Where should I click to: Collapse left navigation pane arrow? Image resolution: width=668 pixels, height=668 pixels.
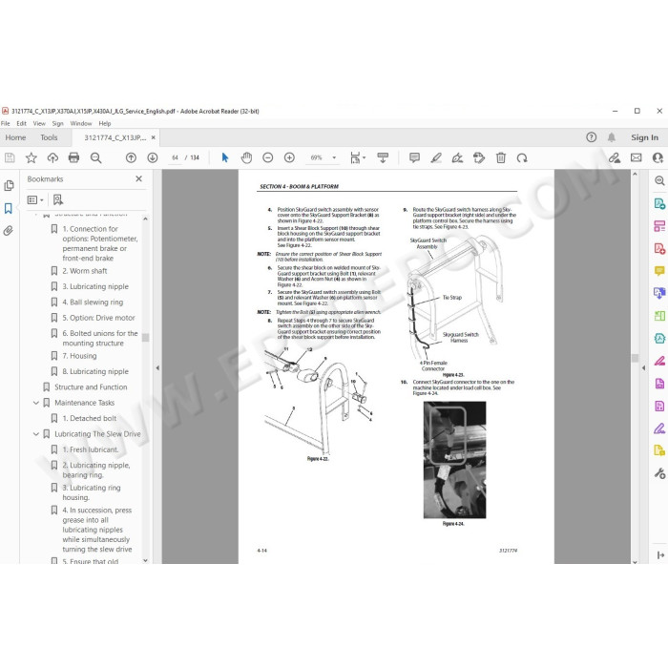coord(157,367)
